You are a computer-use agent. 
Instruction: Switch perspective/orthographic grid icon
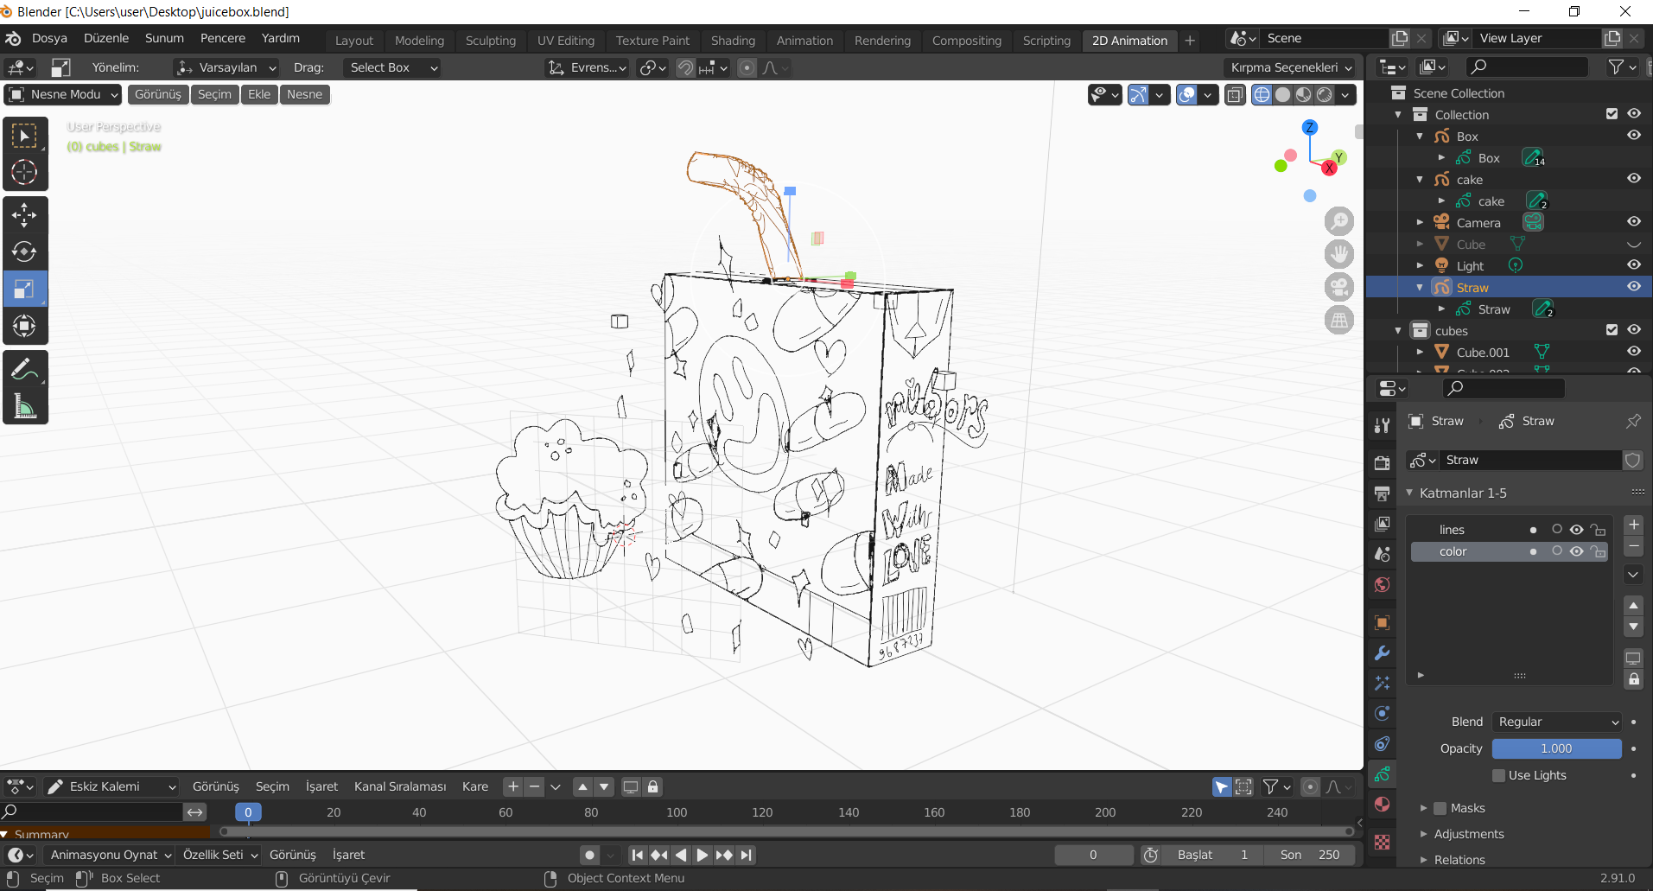(1339, 320)
